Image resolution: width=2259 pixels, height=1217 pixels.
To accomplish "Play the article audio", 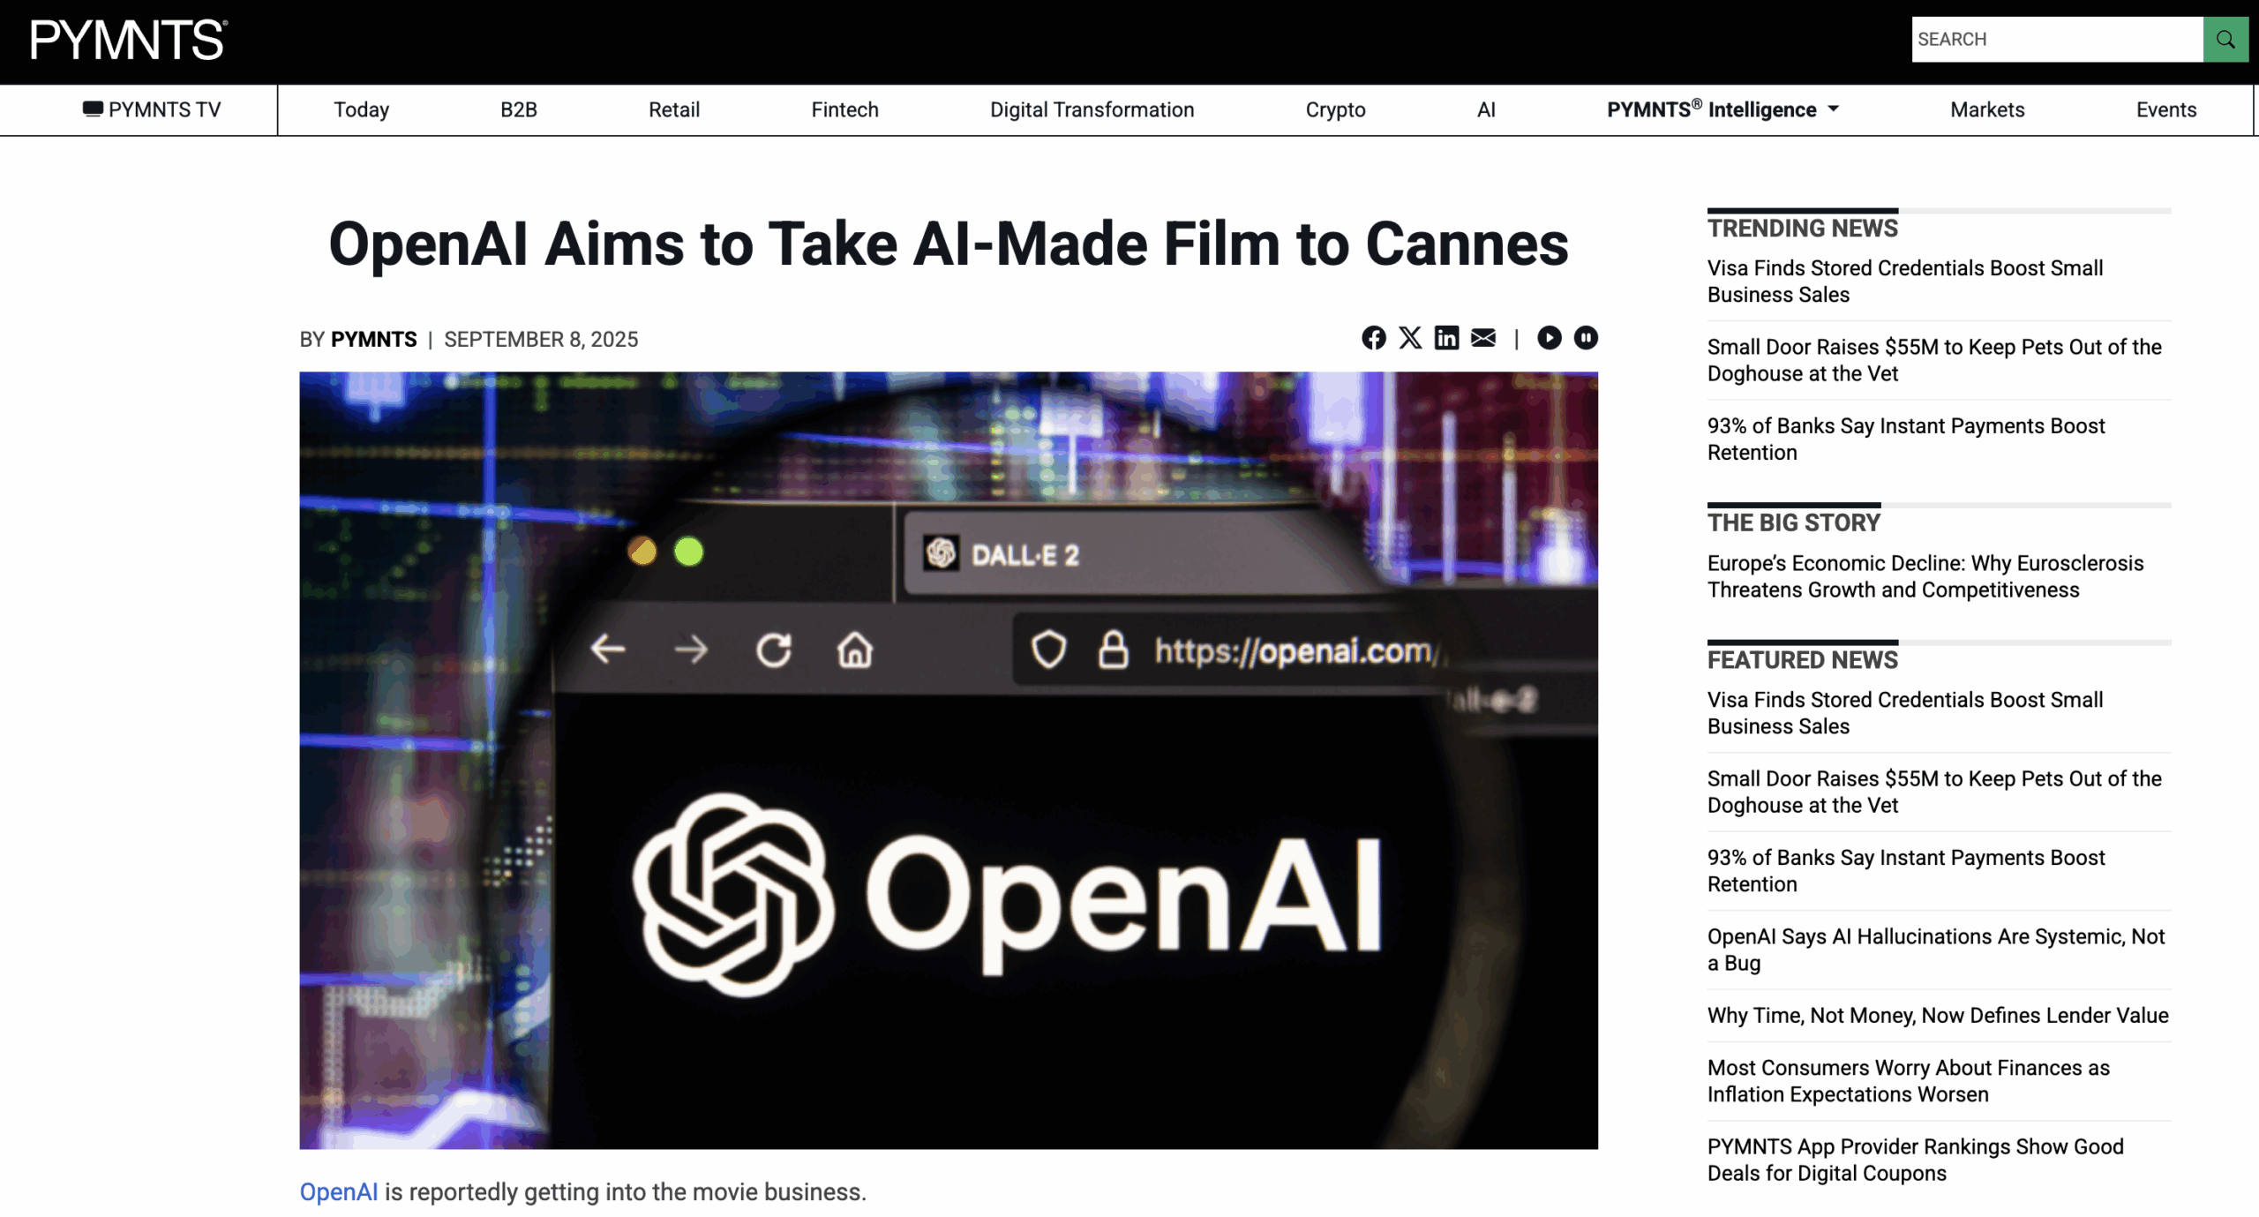I will coord(1549,338).
